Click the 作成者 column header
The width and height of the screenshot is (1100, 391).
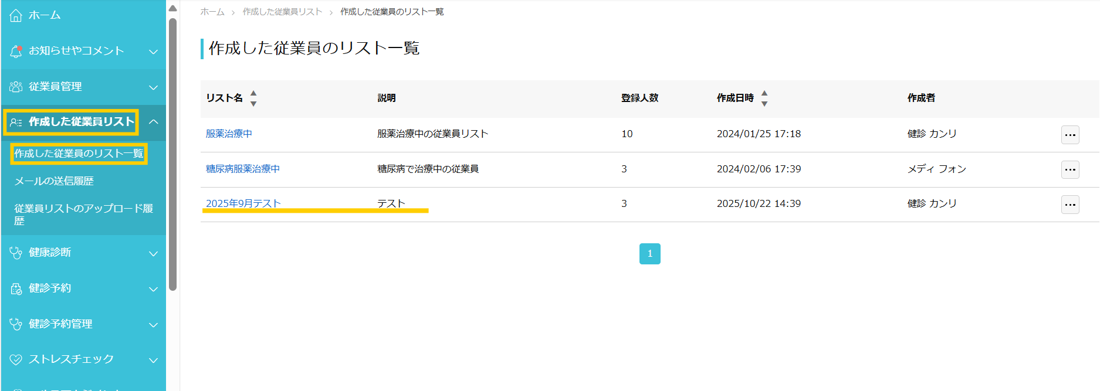pyautogui.click(x=921, y=98)
